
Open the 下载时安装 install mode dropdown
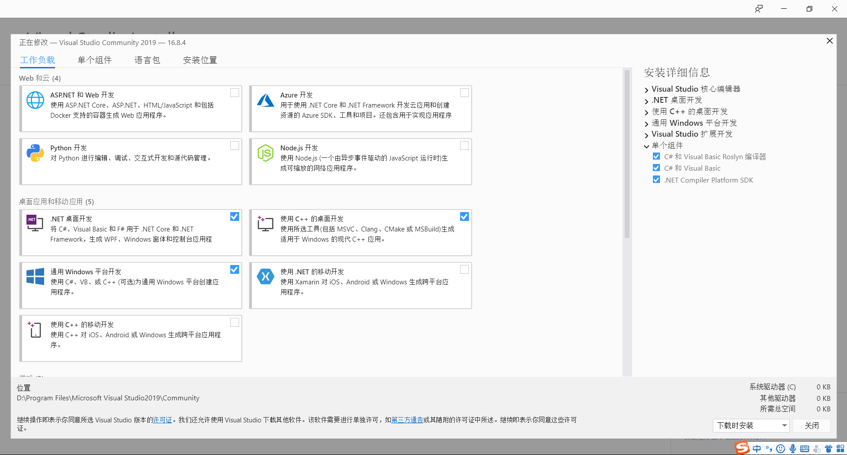point(751,425)
